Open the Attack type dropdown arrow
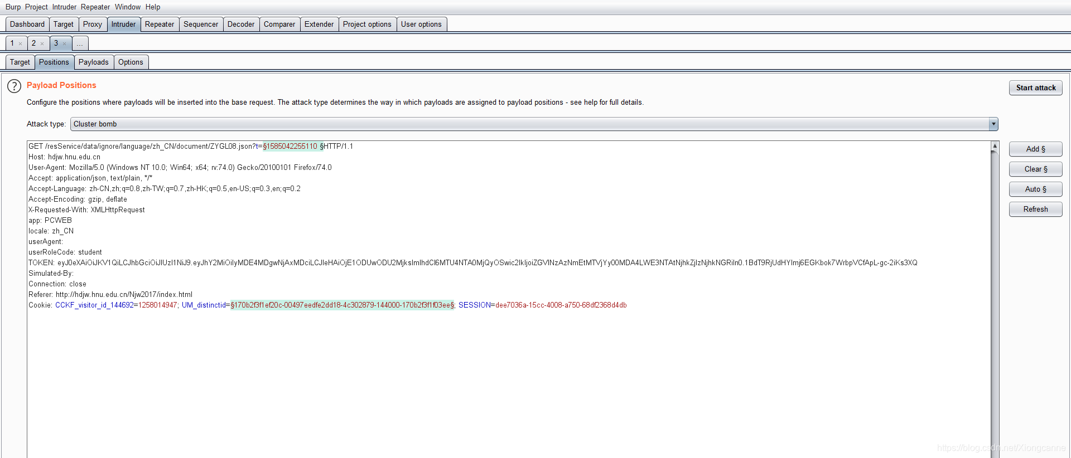 pyautogui.click(x=993, y=124)
